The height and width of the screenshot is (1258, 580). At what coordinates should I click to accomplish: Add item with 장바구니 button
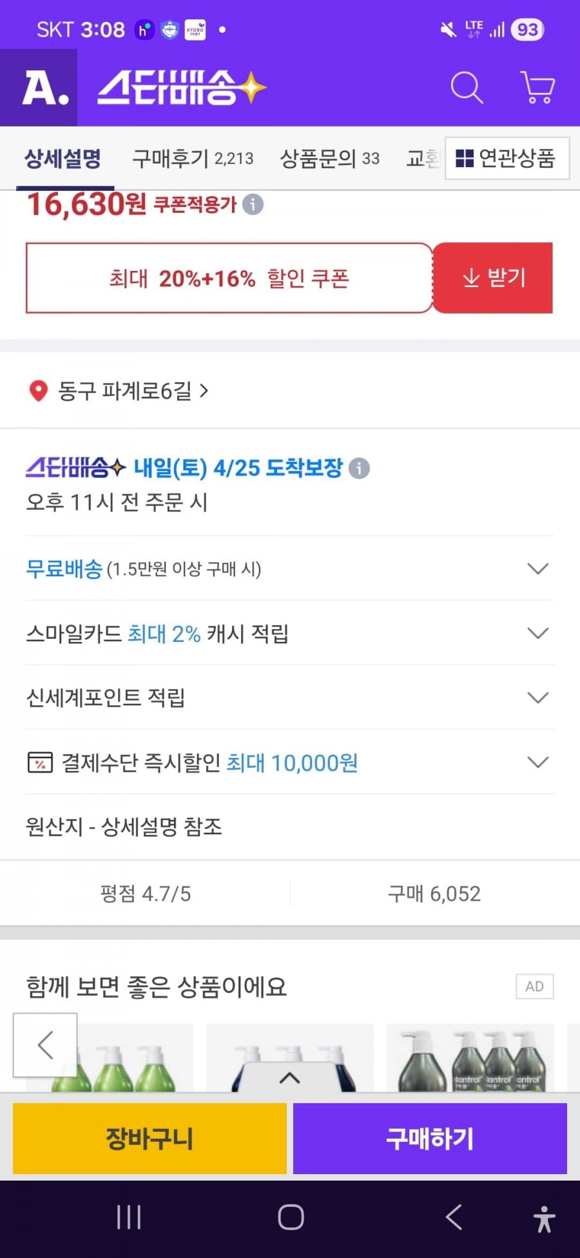pyautogui.click(x=150, y=1139)
